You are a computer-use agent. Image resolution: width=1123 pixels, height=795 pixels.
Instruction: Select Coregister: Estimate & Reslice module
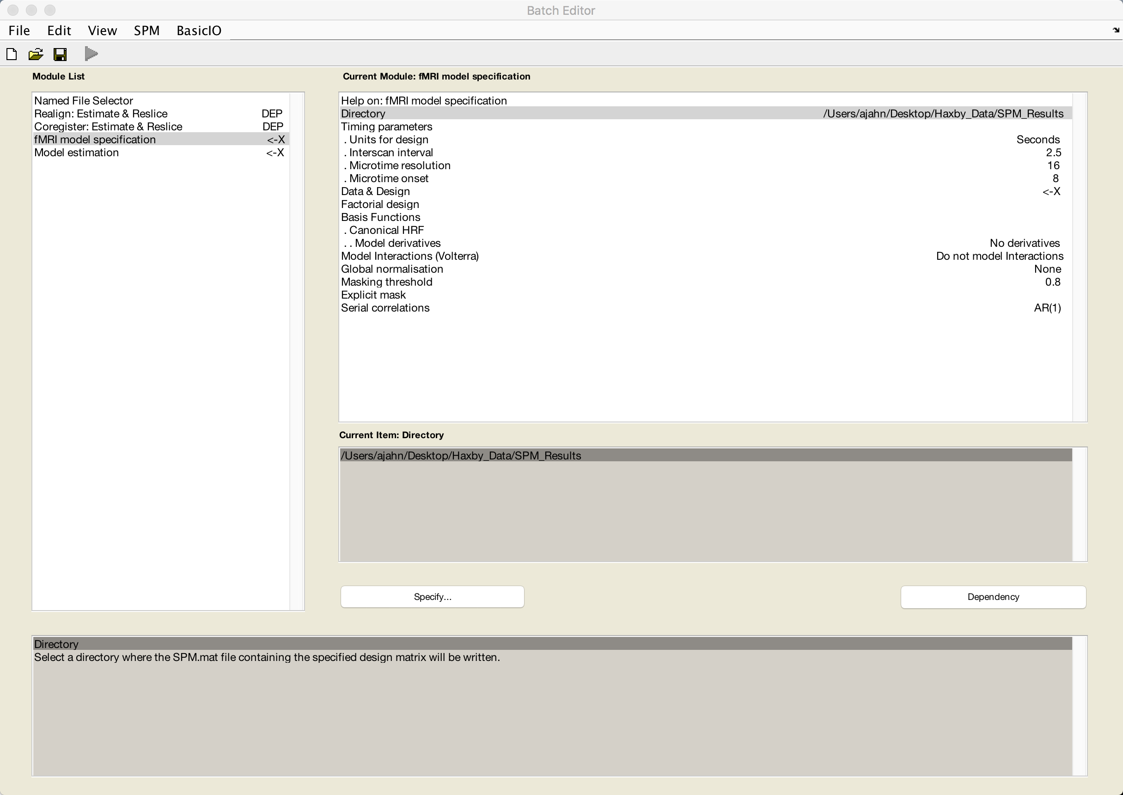[x=161, y=126]
